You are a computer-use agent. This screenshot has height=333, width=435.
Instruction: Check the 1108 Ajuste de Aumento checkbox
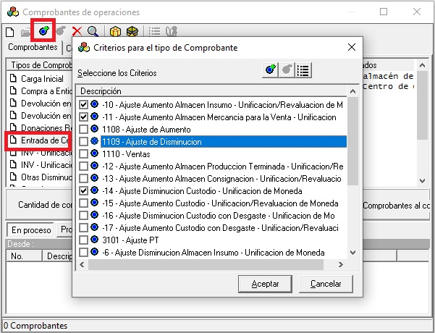[x=83, y=129]
